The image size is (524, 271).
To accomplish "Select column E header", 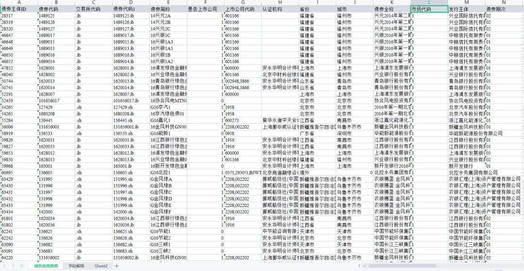I will point(168,3).
